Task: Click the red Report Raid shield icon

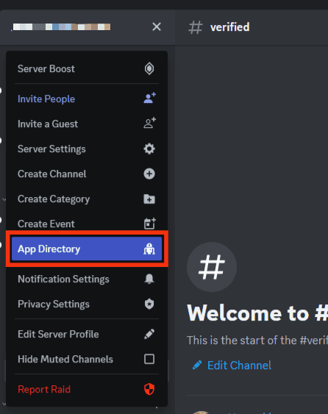Action: [149, 389]
